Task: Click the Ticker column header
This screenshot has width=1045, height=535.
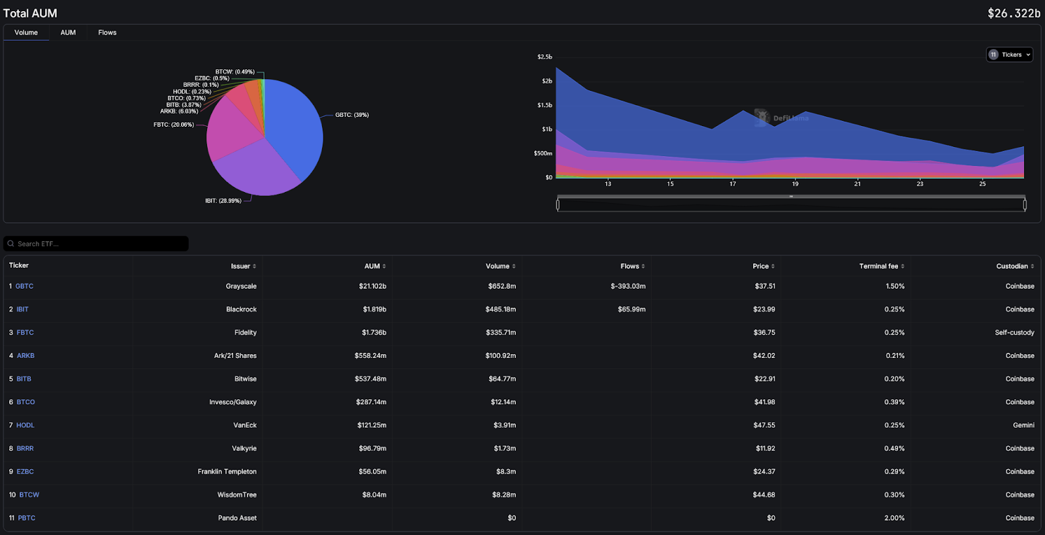Action: pyautogui.click(x=19, y=266)
